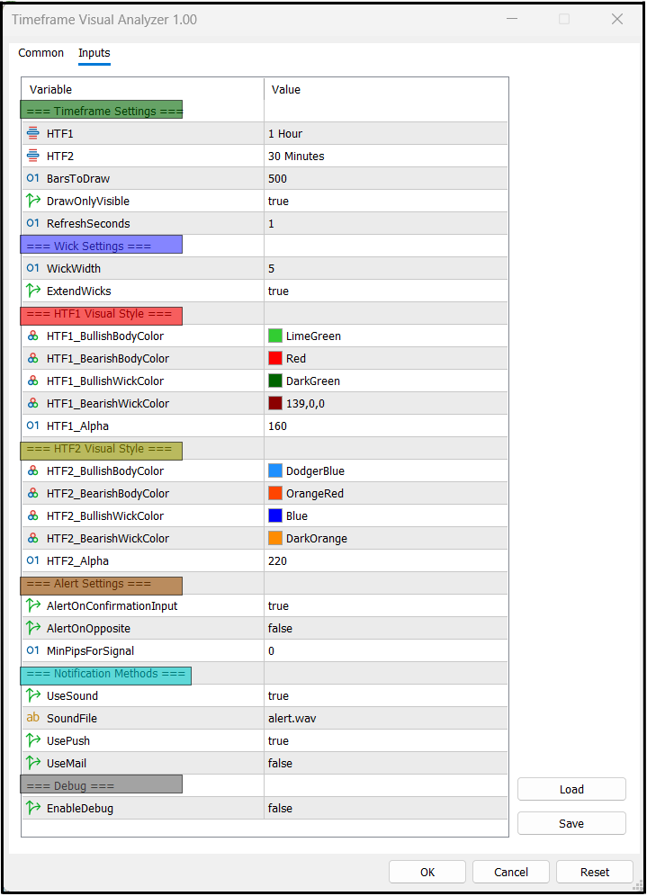Click the HTF1 timeframe enum icon
Viewport: 647px width, 896px height.
point(33,133)
